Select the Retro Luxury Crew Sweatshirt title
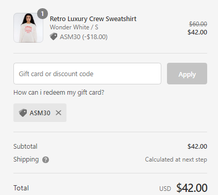This screenshot has width=218, height=195. click(x=93, y=19)
